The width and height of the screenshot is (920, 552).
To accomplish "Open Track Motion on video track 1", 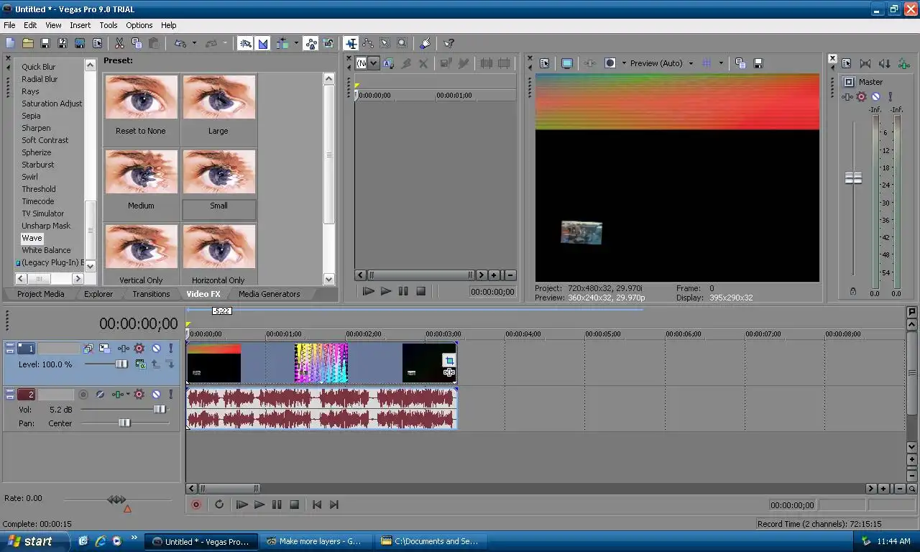I will (105, 349).
